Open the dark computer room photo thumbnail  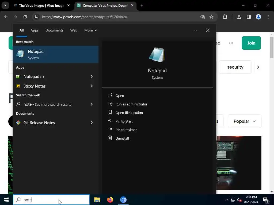click(239, 163)
